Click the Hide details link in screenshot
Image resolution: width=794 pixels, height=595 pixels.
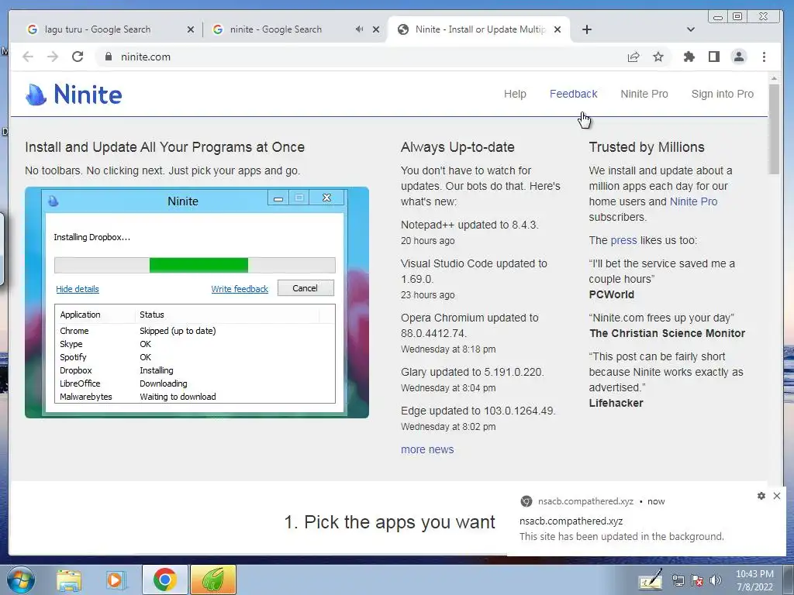tap(78, 289)
